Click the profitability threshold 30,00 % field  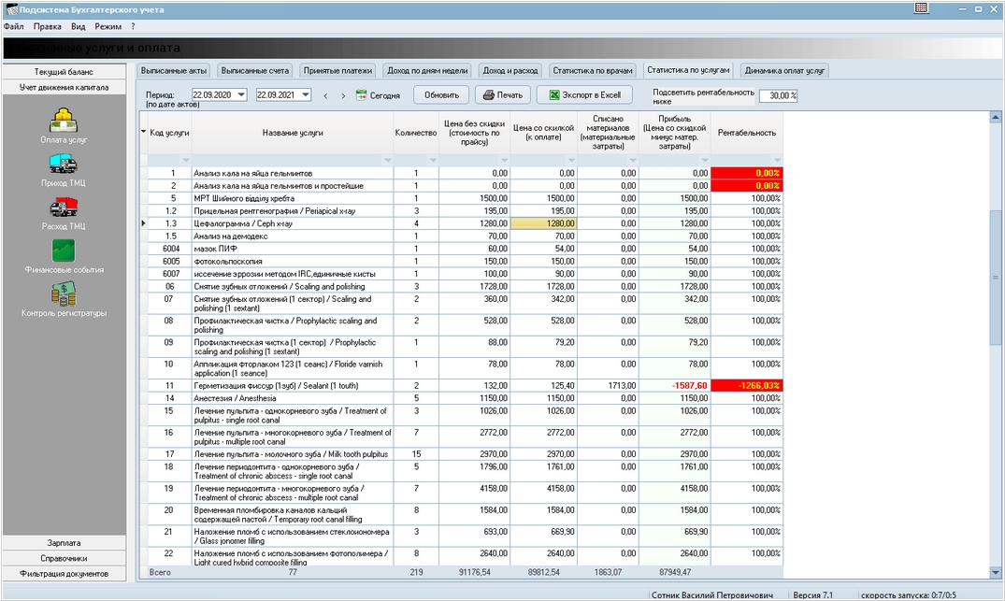[x=777, y=96]
